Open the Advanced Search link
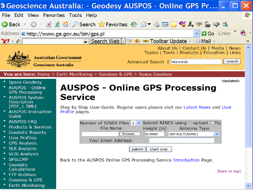Image resolution: width=253 pixels, height=190 pixels. tap(145, 62)
